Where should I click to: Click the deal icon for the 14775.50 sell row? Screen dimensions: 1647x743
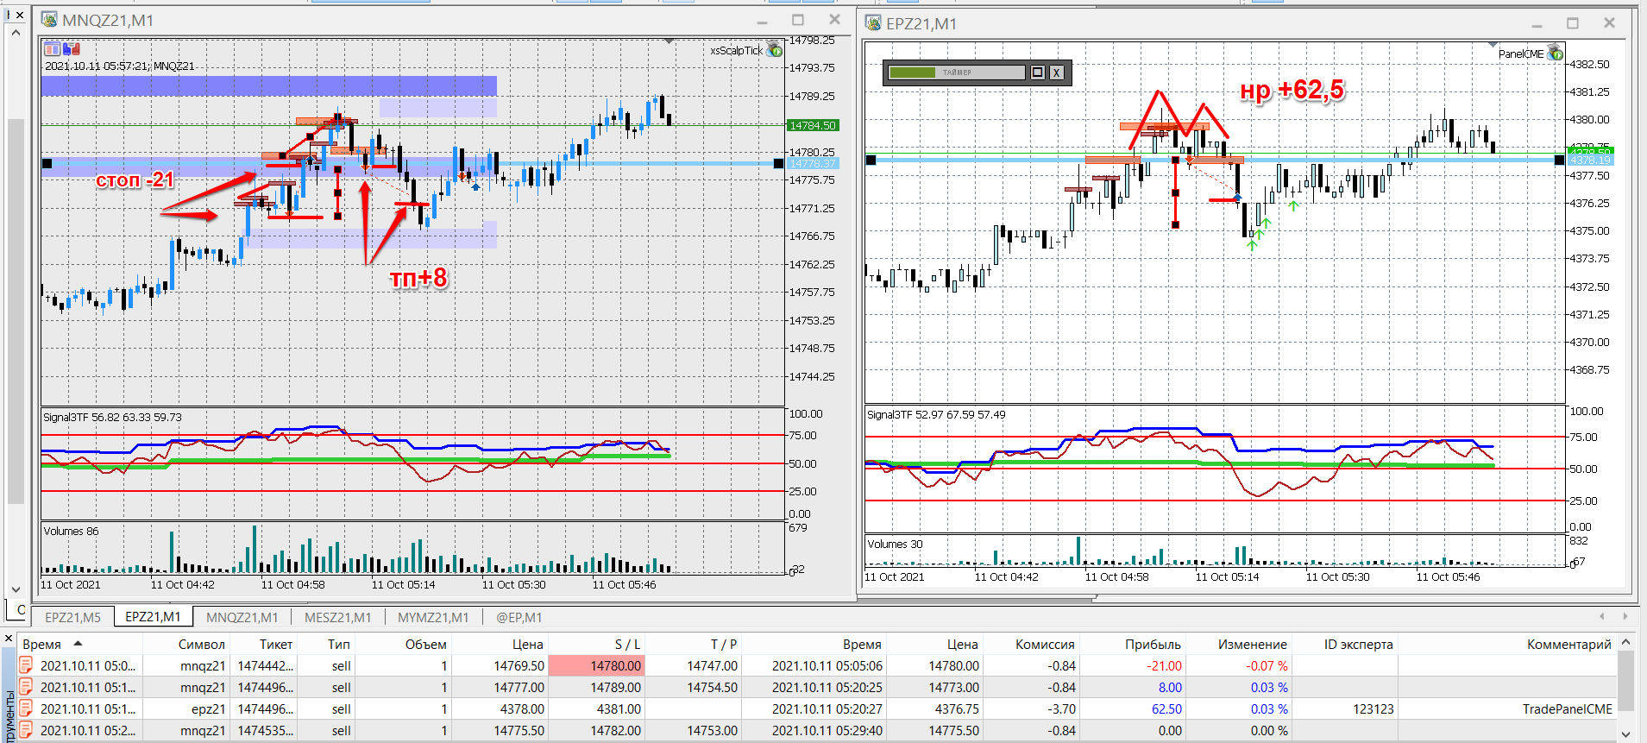point(26,730)
